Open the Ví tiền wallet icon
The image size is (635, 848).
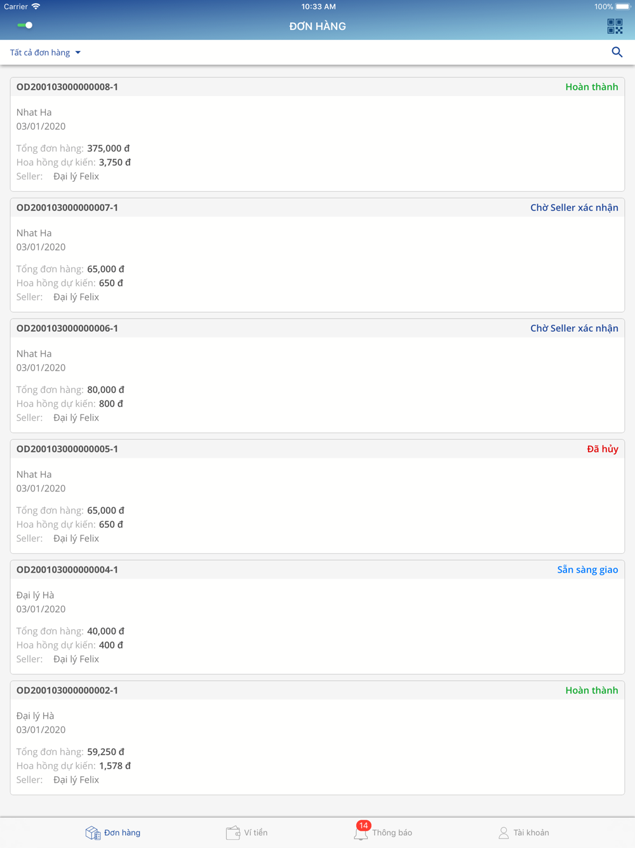pos(233,833)
